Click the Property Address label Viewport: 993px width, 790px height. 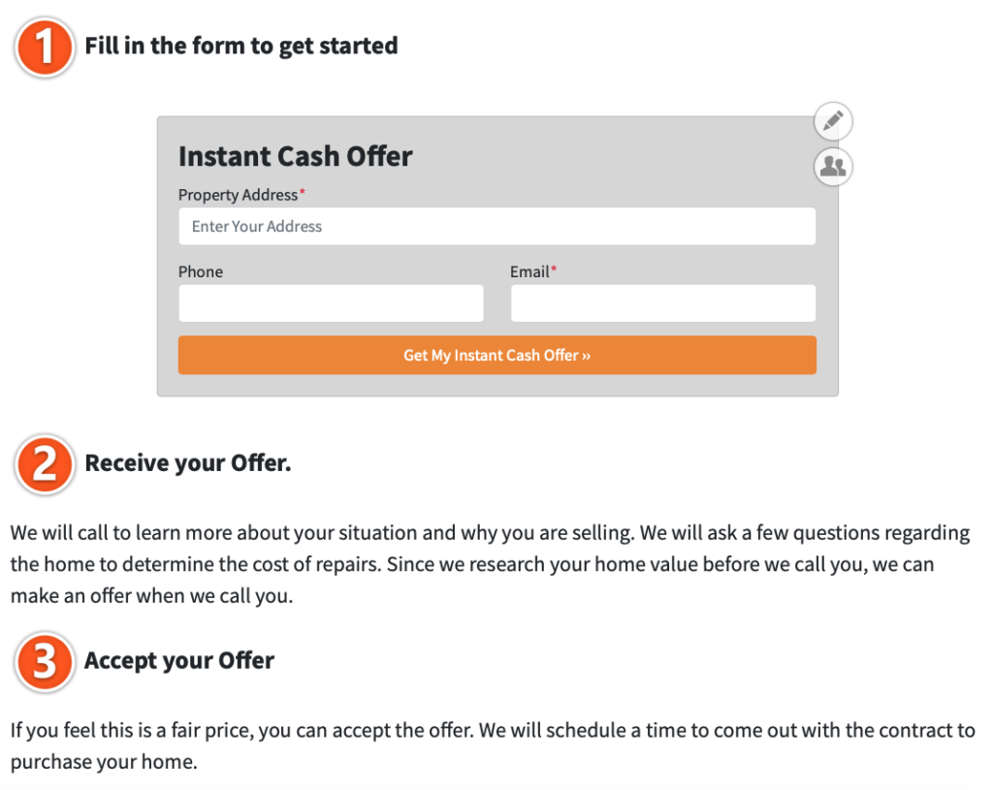(239, 194)
